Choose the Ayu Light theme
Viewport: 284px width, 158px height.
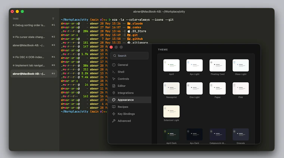pyautogui.click(x=194, y=65)
